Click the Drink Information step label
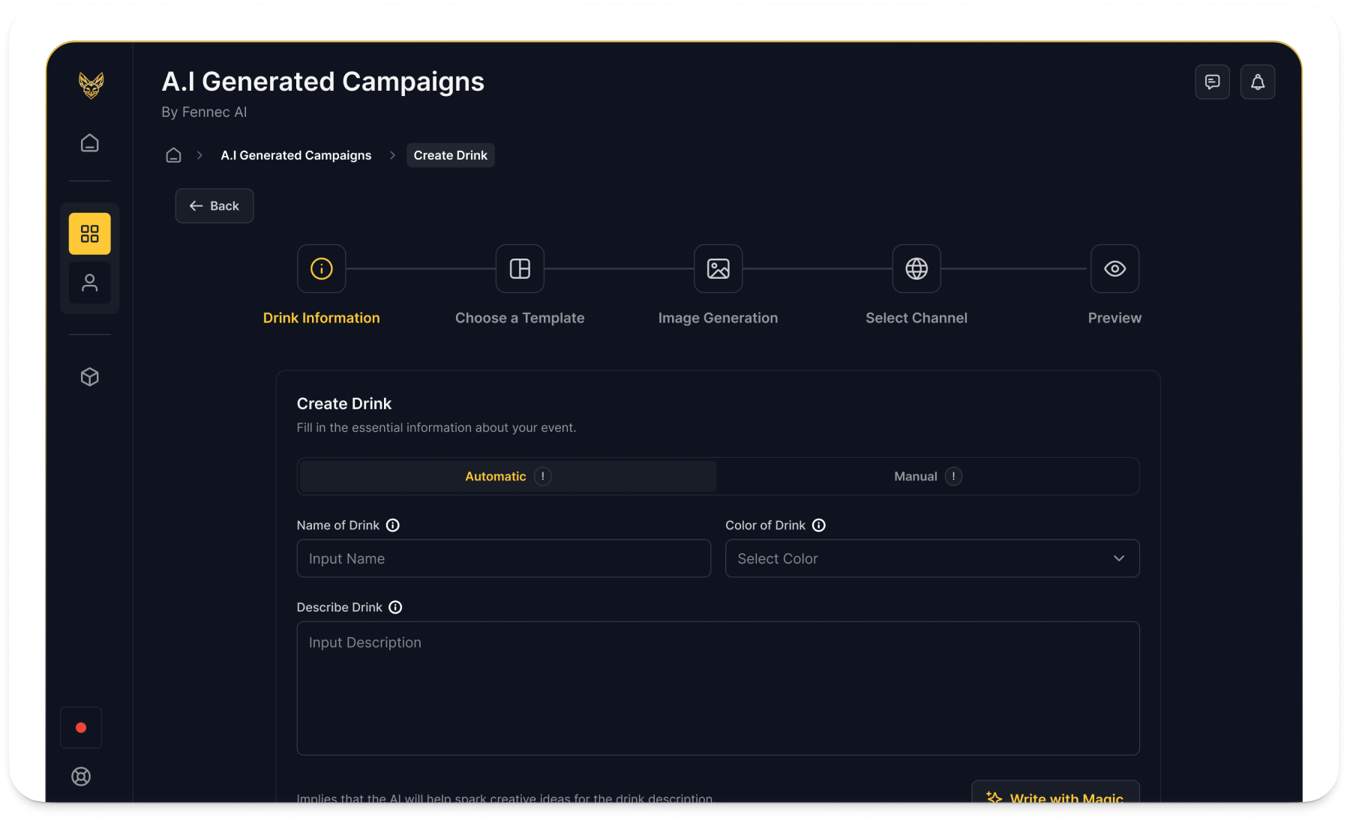Screen dimensions: 1347x823 pyautogui.click(x=321, y=318)
